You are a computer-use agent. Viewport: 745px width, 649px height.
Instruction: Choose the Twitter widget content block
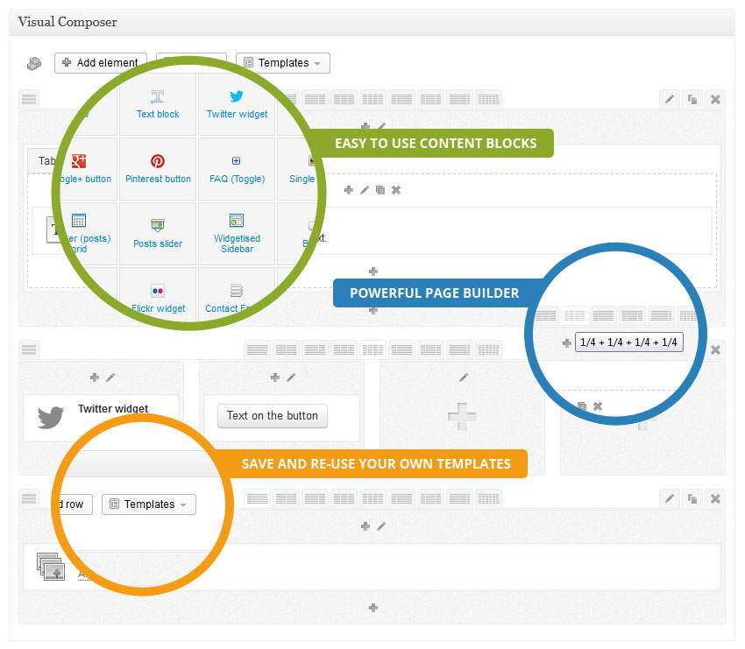pyautogui.click(x=237, y=103)
